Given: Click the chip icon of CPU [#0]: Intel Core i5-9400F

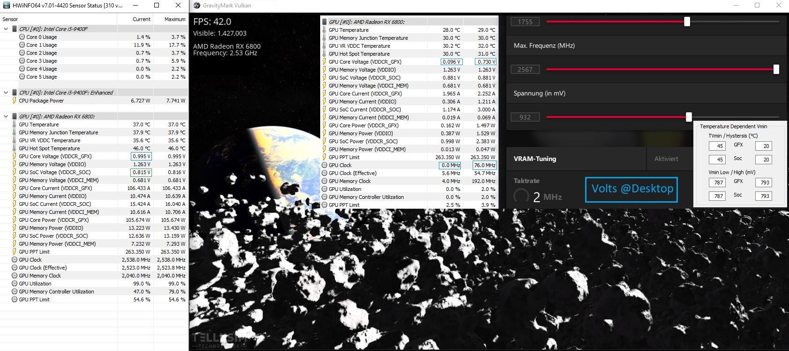Looking at the screenshot, I should coord(15,29).
